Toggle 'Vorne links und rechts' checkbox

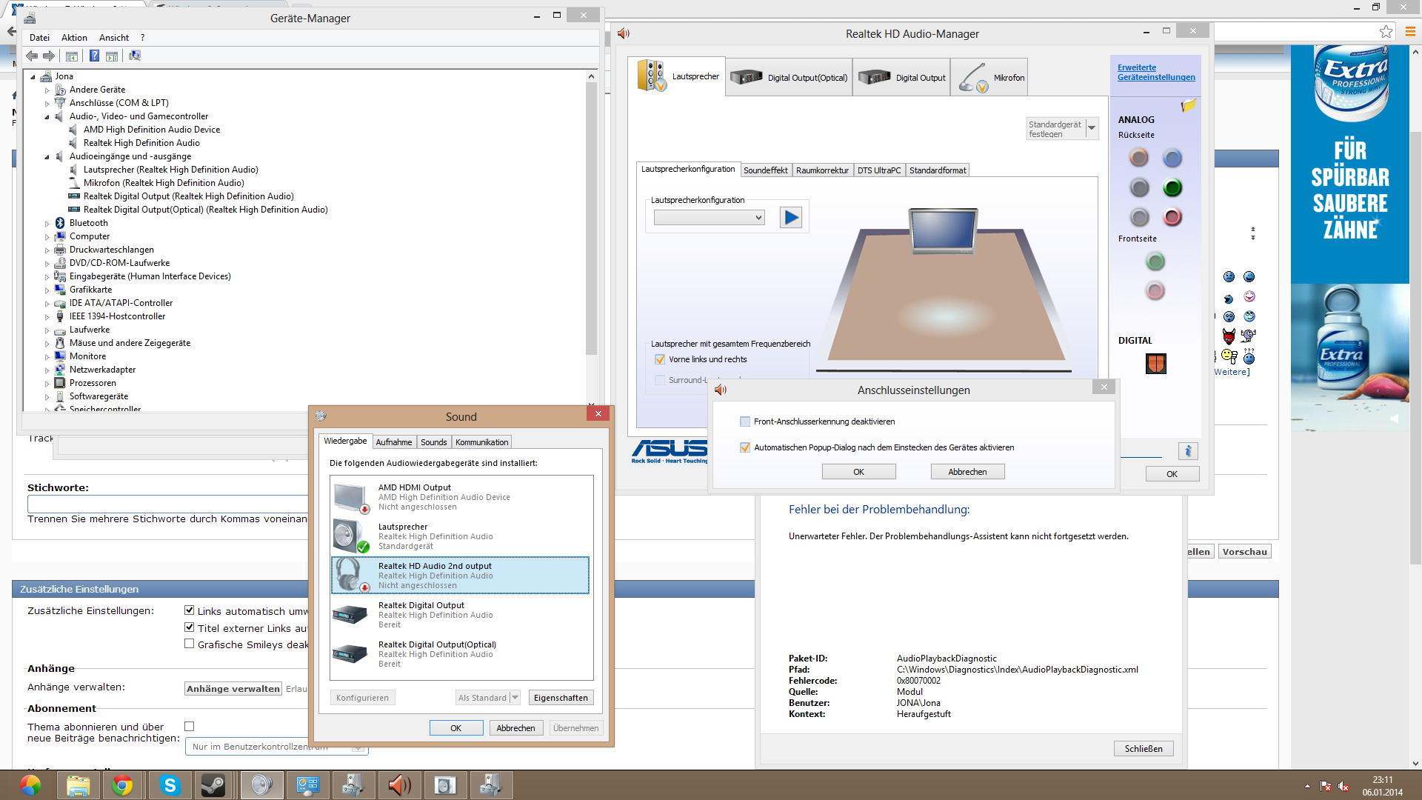[x=660, y=360]
